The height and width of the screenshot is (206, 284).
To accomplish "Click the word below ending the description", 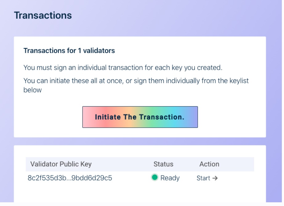I will pyautogui.click(x=33, y=90).
